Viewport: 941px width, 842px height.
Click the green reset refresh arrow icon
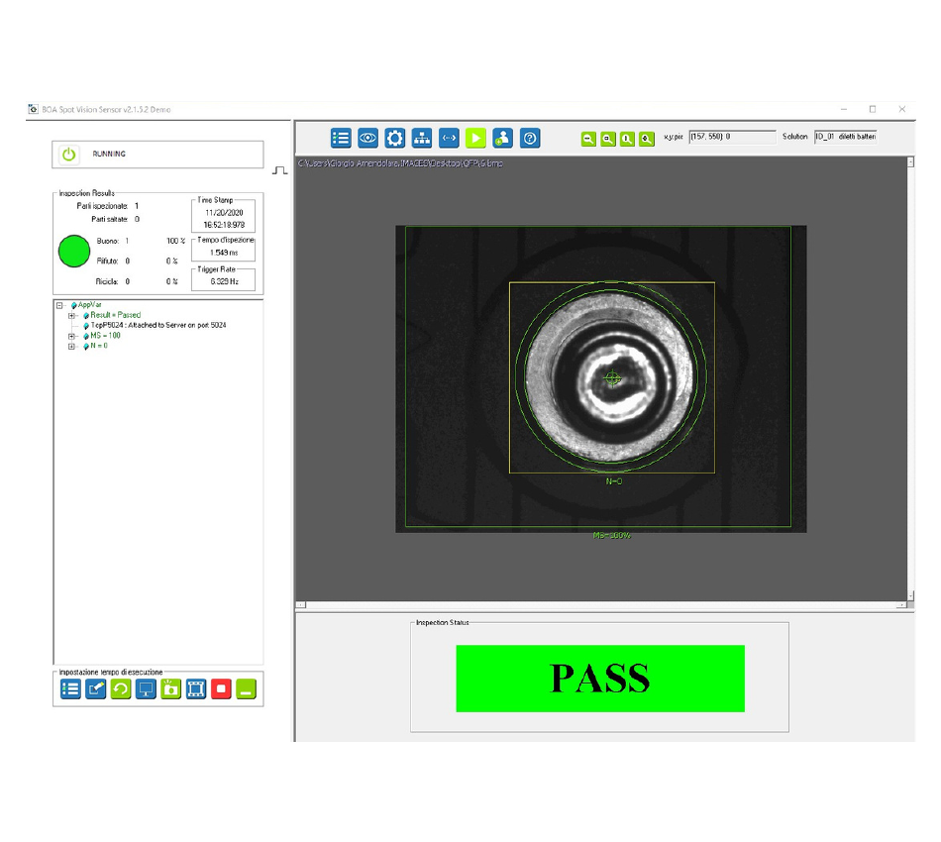pyautogui.click(x=121, y=689)
